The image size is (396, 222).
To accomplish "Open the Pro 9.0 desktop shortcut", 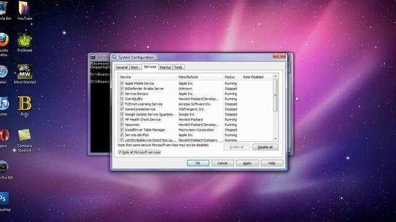I will click(x=6, y=170).
